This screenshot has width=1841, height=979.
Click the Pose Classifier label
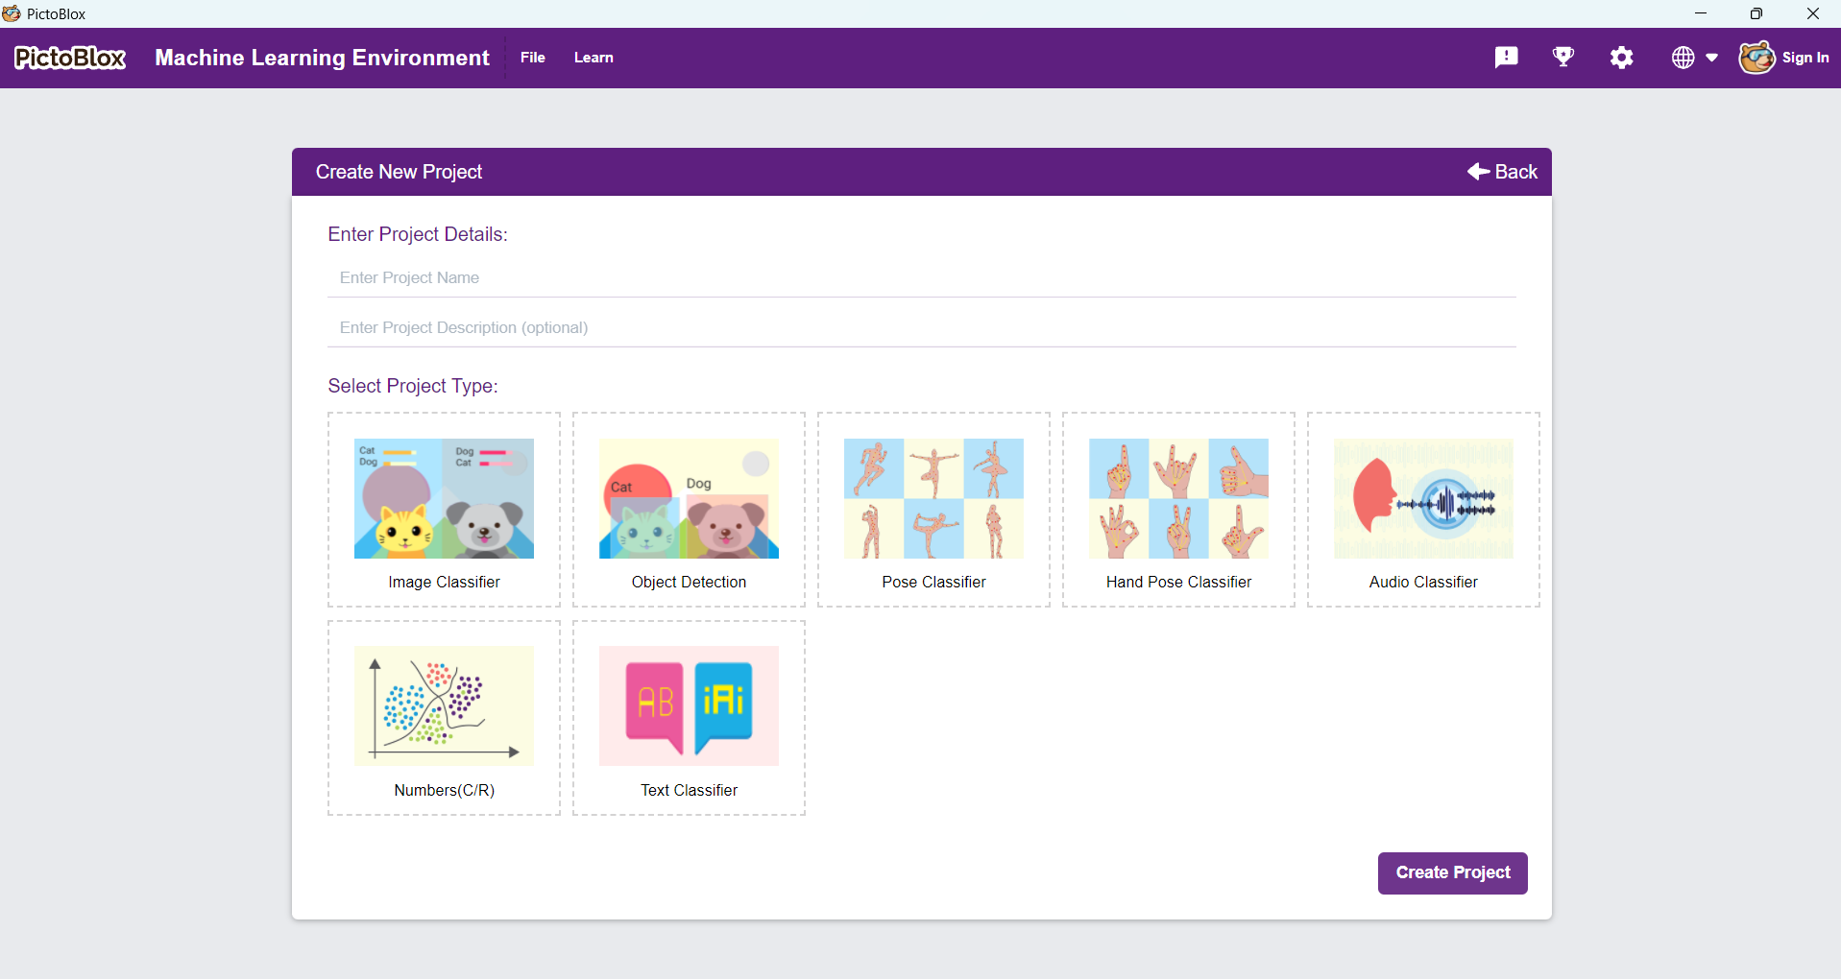coord(933,583)
